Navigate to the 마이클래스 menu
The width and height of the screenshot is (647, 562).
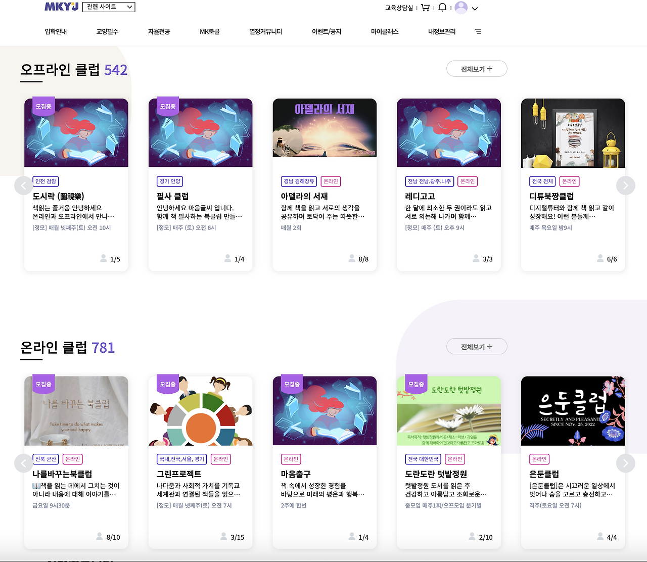coord(385,31)
